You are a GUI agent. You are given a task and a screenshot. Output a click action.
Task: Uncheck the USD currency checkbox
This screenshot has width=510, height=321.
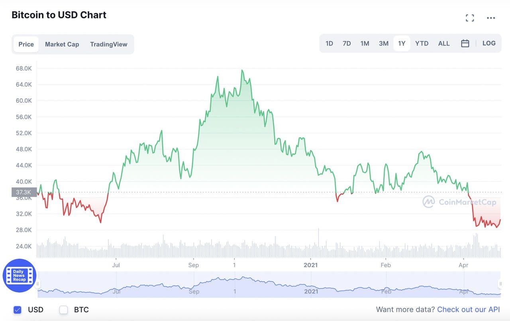[17, 309]
